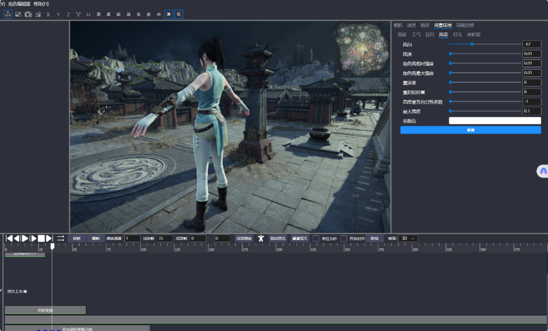Viewport: 548px width, 331px height.
Task: Switch to the 相机 tab
Action: click(398, 25)
